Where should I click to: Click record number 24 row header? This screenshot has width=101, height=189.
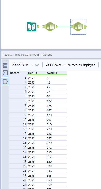point(18,185)
